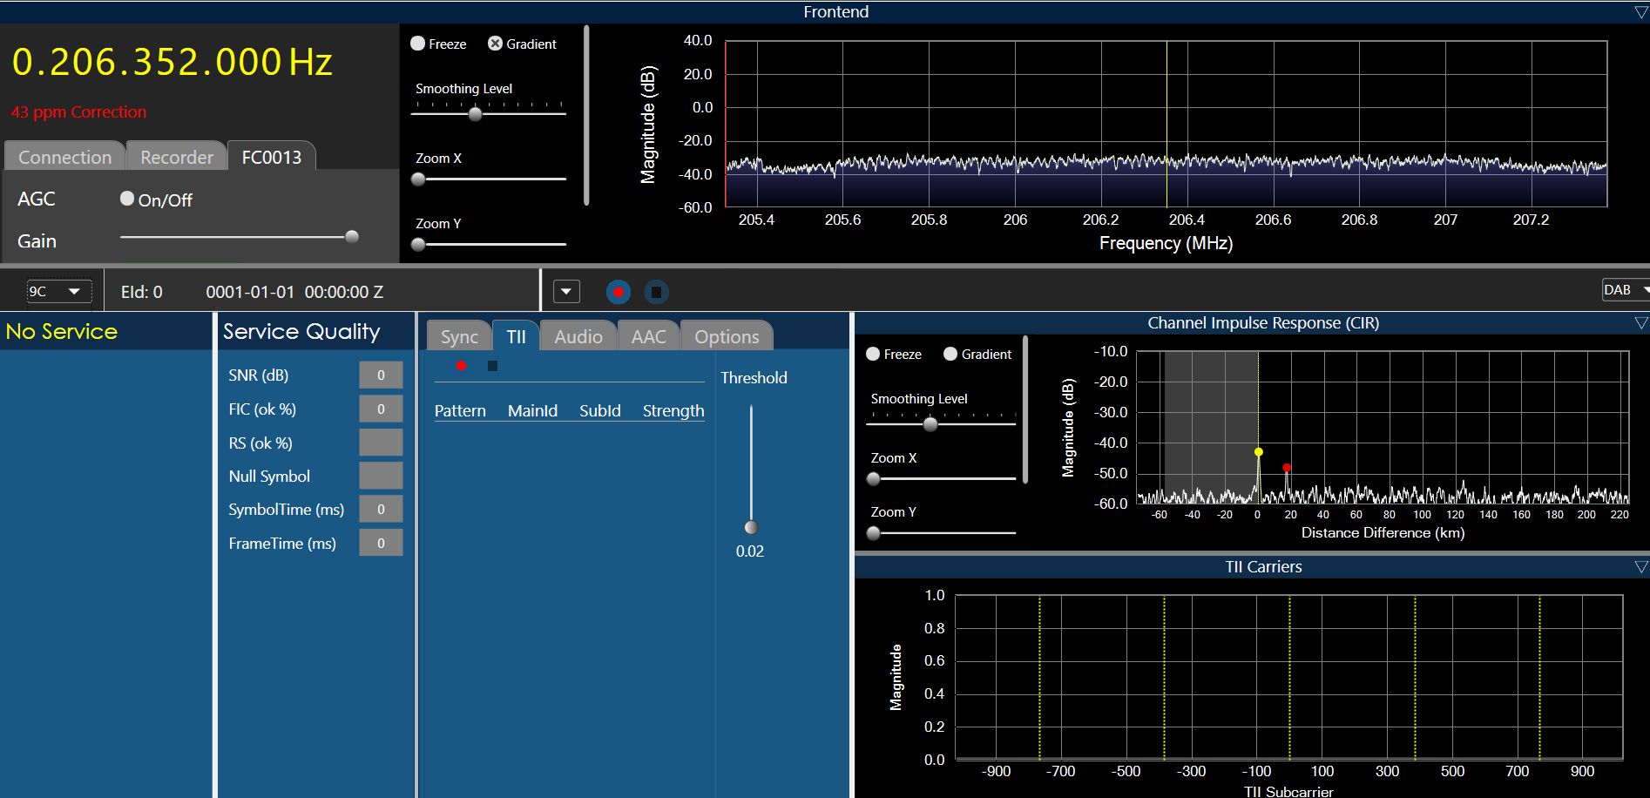Screen dimensions: 1650x798
Task: Collapse the Channel Impulse Response panel
Action: pyautogui.click(x=1641, y=323)
